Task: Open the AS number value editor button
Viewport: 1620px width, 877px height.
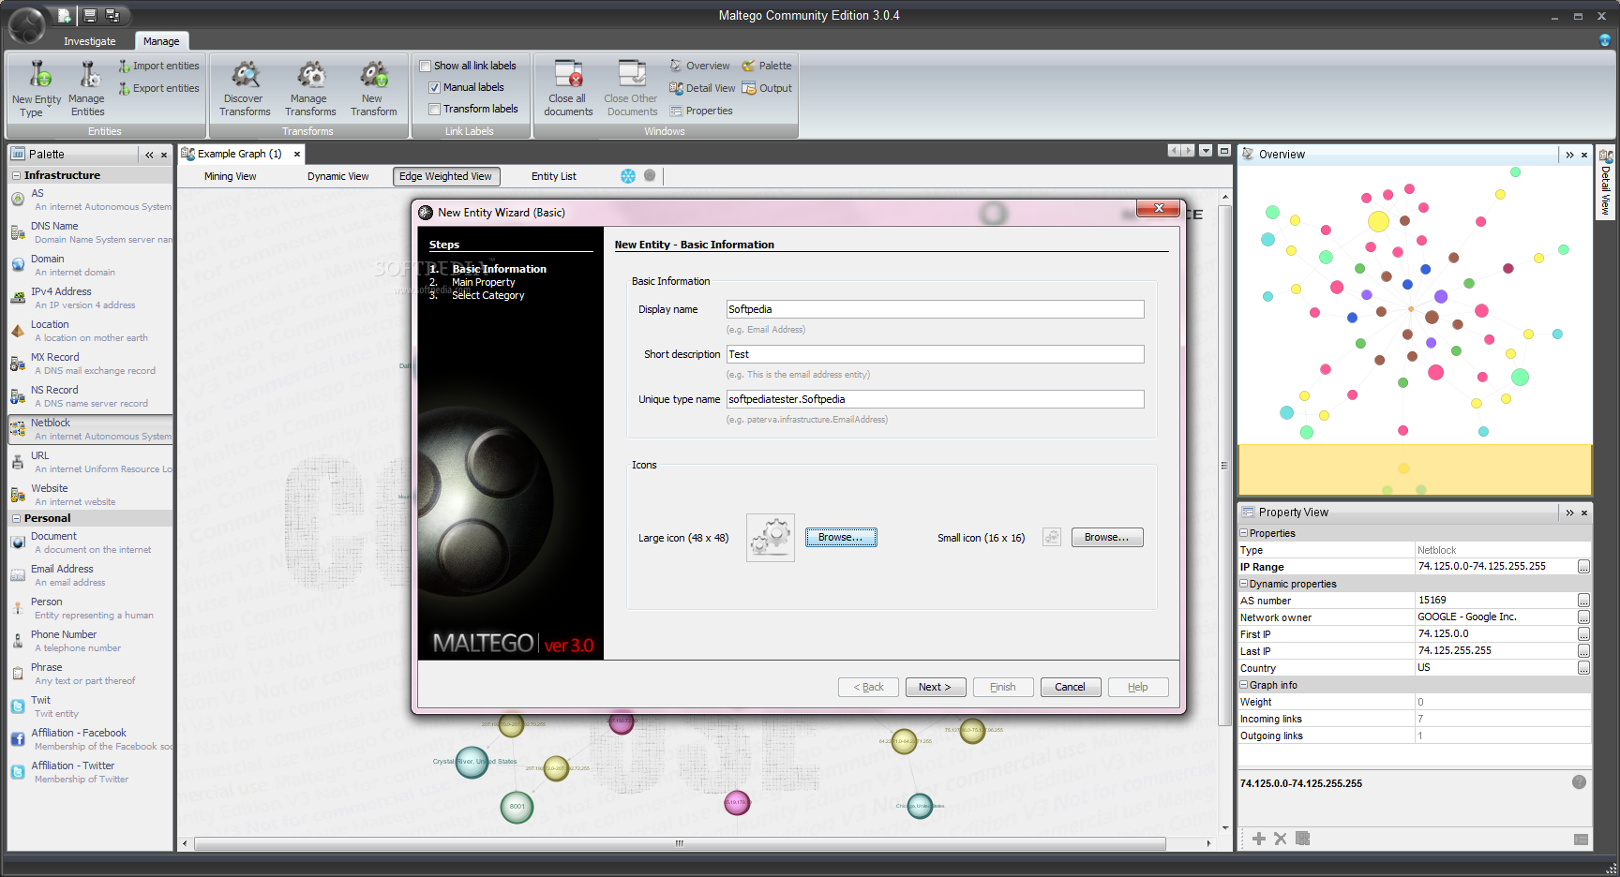Action: click(x=1583, y=601)
